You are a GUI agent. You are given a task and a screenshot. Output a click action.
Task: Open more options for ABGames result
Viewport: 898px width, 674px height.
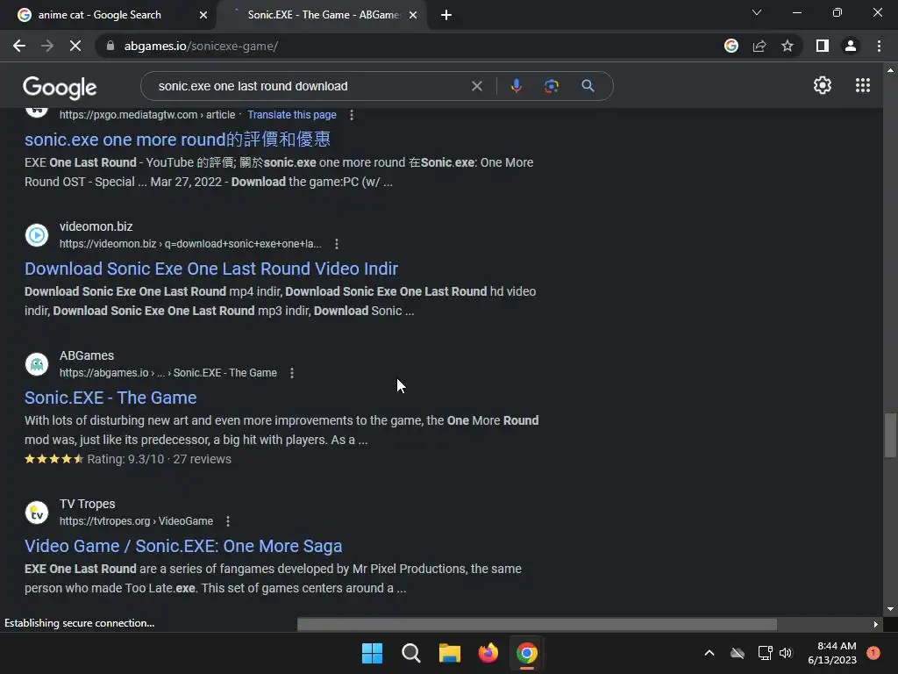[x=292, y=373]
